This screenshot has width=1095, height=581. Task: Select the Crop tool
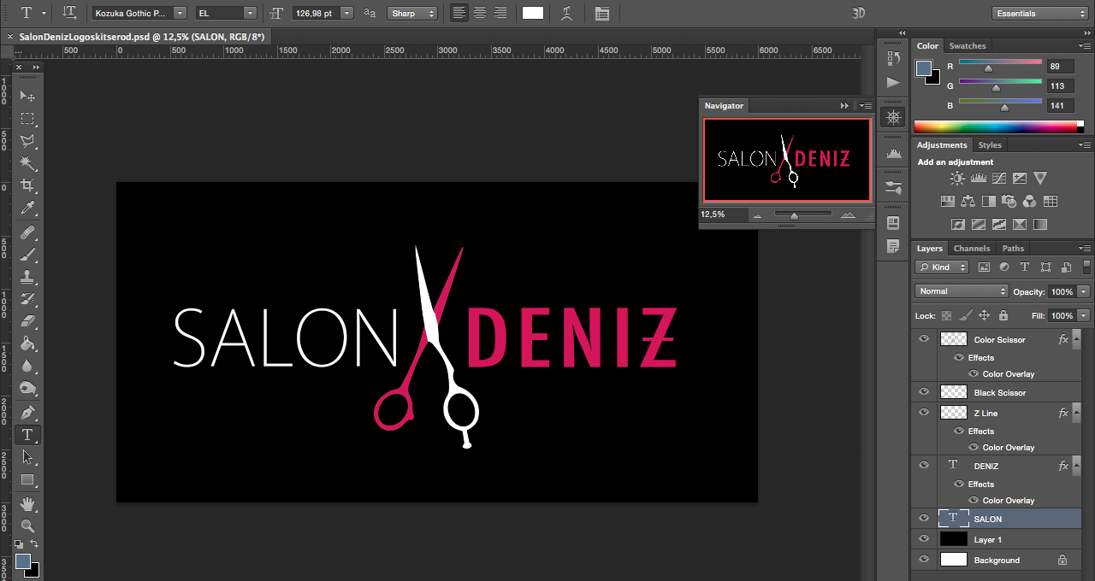coord(27,185)
